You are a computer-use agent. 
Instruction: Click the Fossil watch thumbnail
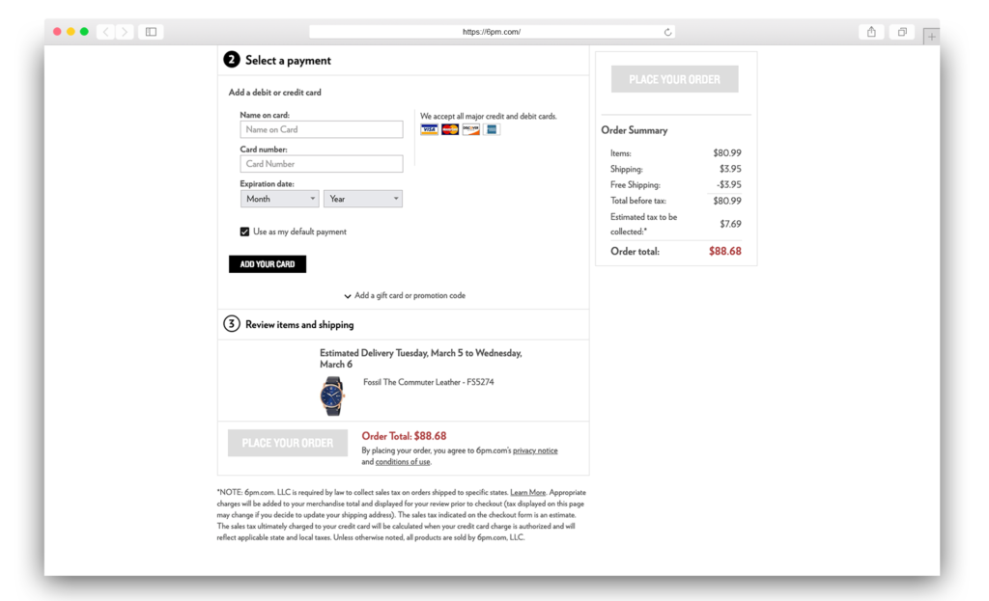coord(332,396)
